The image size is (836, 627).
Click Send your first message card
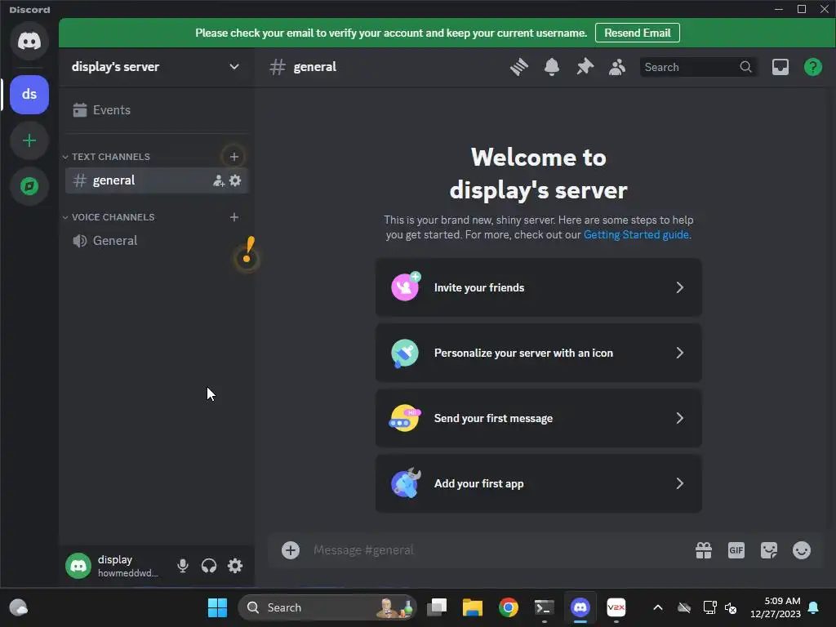pos(539,419)
